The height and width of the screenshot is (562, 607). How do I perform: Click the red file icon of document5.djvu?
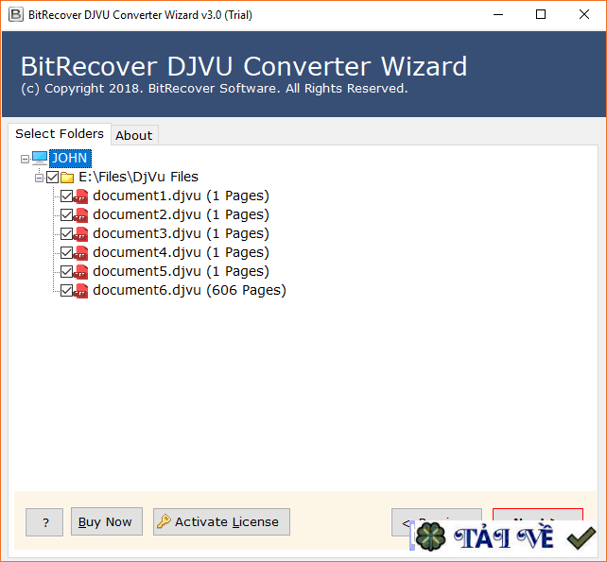[x=81, y=272]
